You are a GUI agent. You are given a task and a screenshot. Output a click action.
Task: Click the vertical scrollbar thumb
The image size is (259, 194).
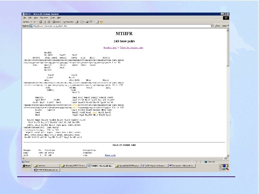click(x=228, y=48)
